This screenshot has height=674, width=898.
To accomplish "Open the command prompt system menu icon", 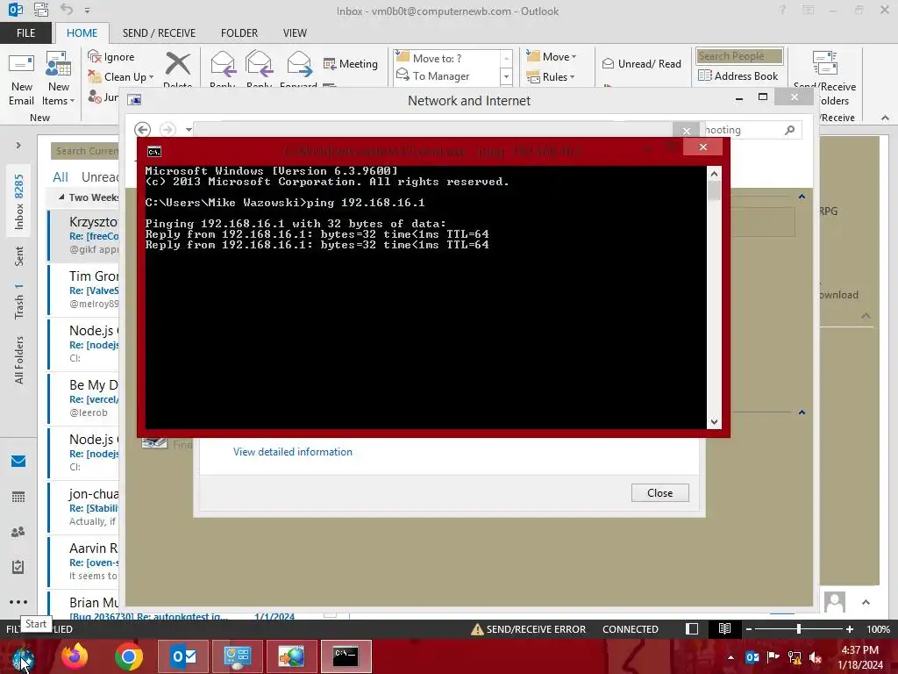I will (154, 152).
